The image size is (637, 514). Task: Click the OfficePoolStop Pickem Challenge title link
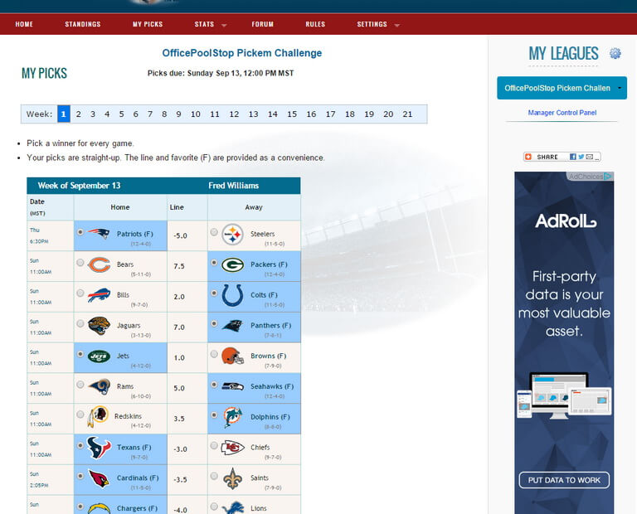point(242,53)
